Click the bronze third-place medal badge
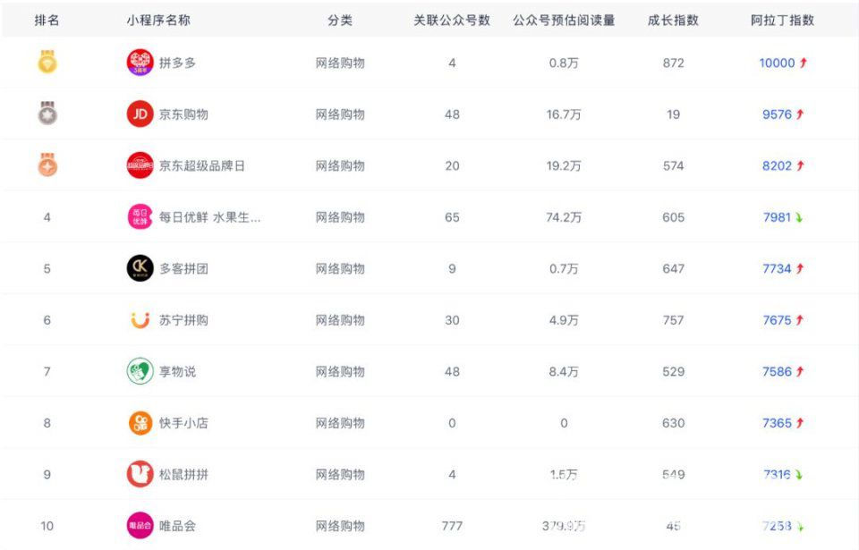Image resolution: width=859 pixels, height=550 pixels. [47, 165]
